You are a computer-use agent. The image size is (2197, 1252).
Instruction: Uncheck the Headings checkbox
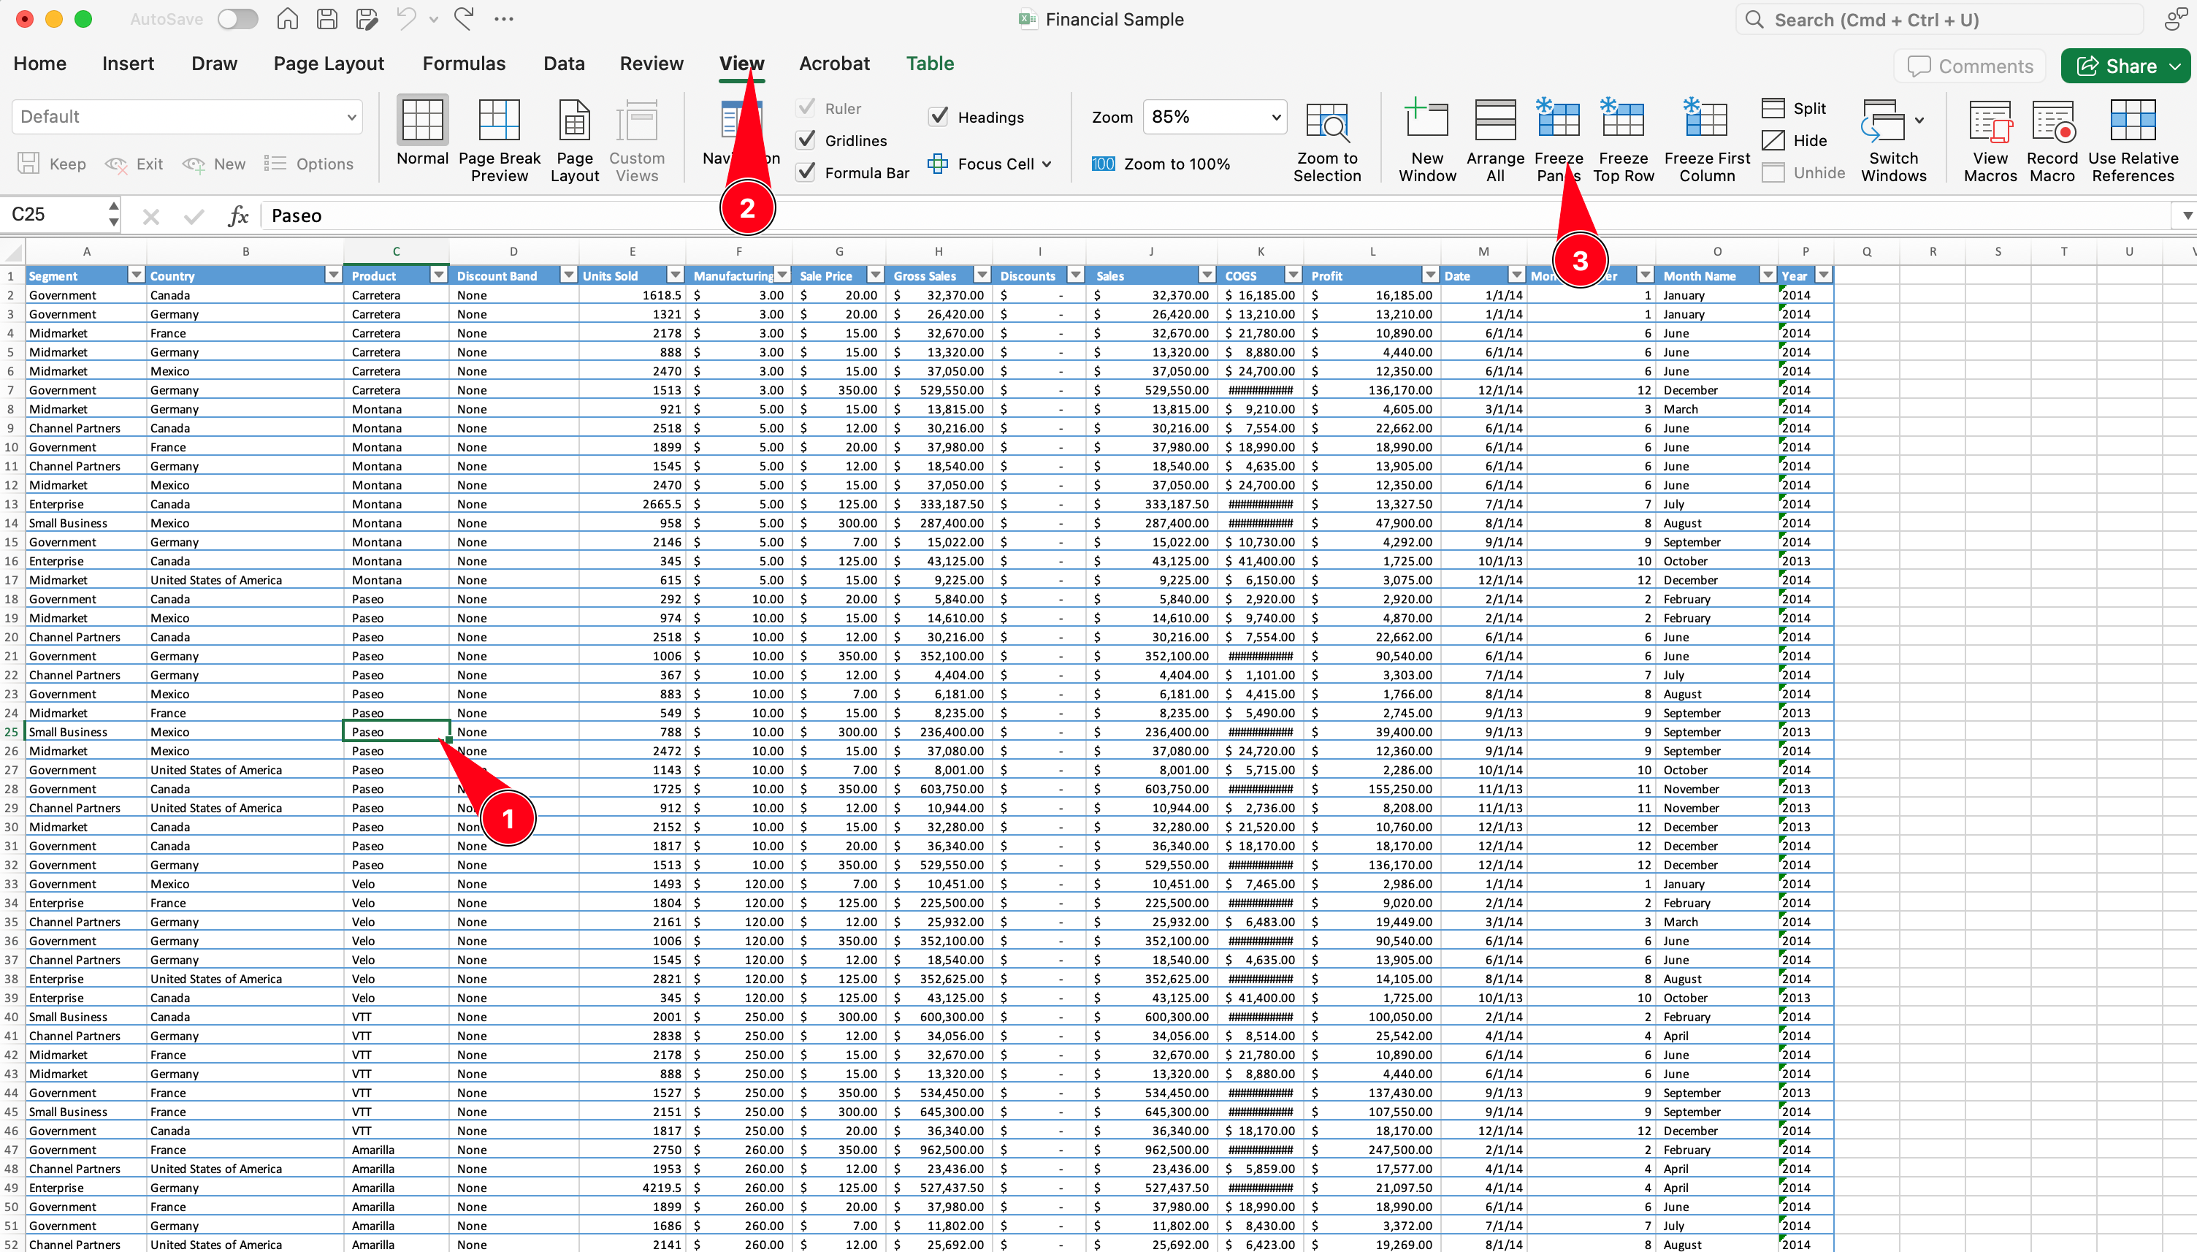(939, 116)
